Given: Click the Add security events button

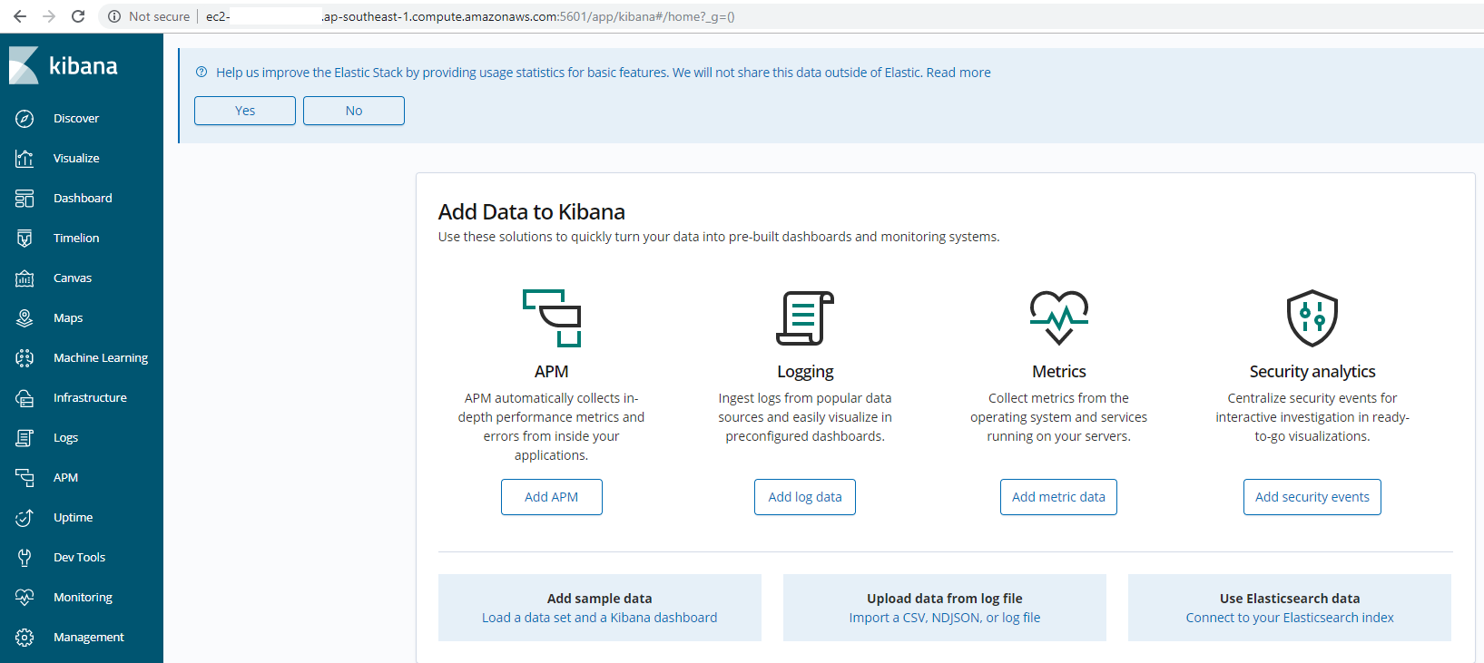Looking at the screenshot, I should [1312, 497].
